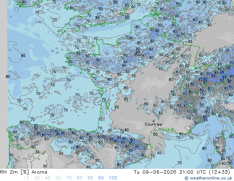Image resolution: width=234 pixels, height=181 pixels.
Task: Click the '21:00 UTC' time text
Action: pyautogui.click(x=193, y=172)
